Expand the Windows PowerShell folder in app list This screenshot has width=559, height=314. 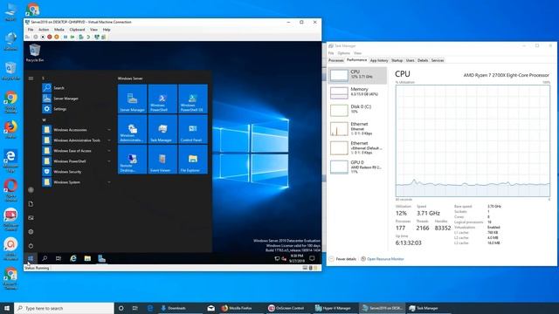click(77, 161)
